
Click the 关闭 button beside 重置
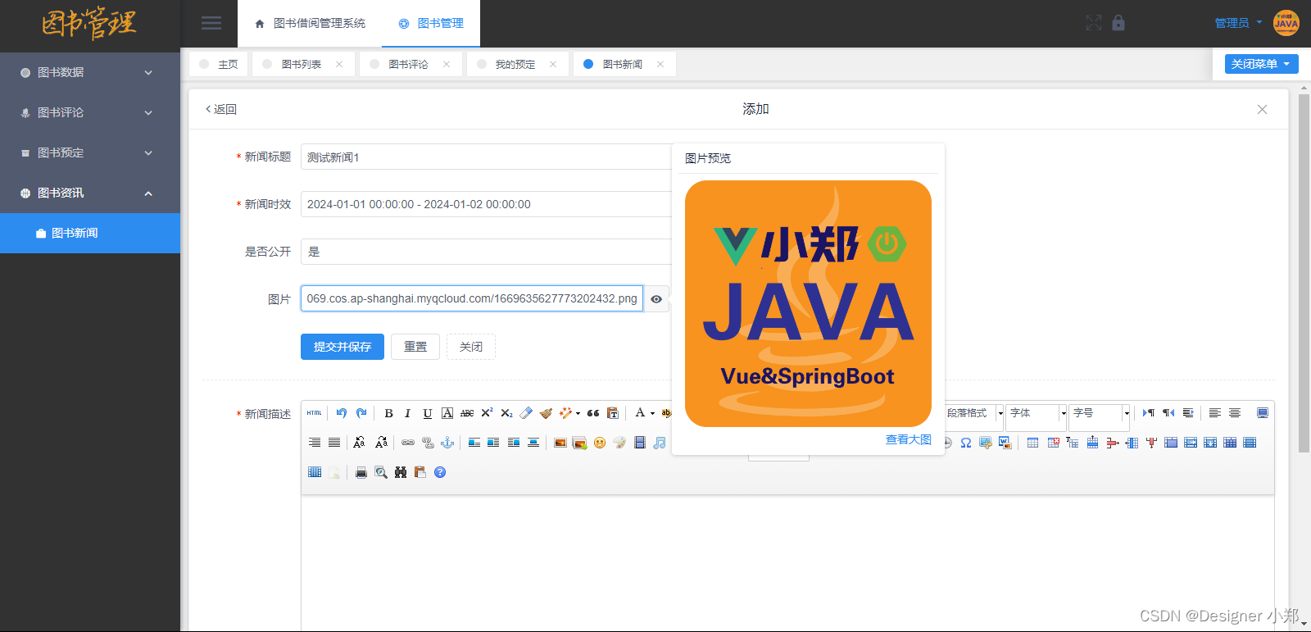471,347
